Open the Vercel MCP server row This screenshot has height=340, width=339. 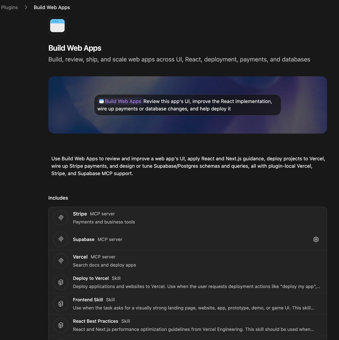tap(188, 261)
